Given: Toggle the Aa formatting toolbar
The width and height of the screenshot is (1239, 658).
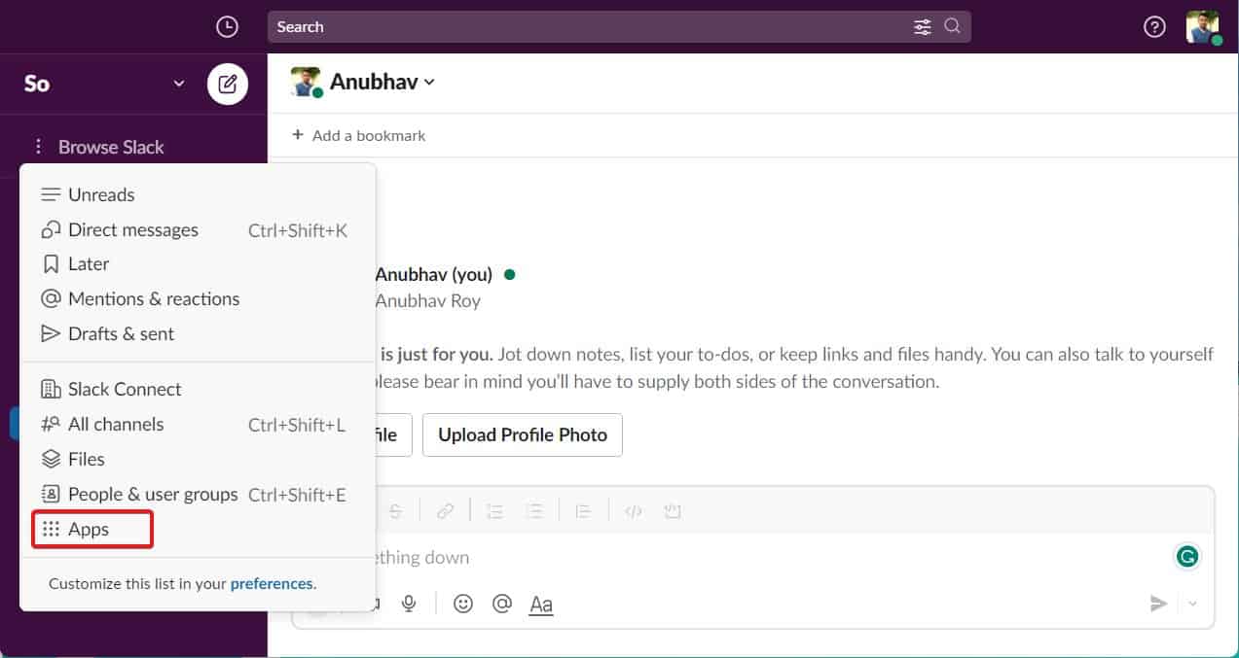Looking at the screenshot, I should 541,605.
